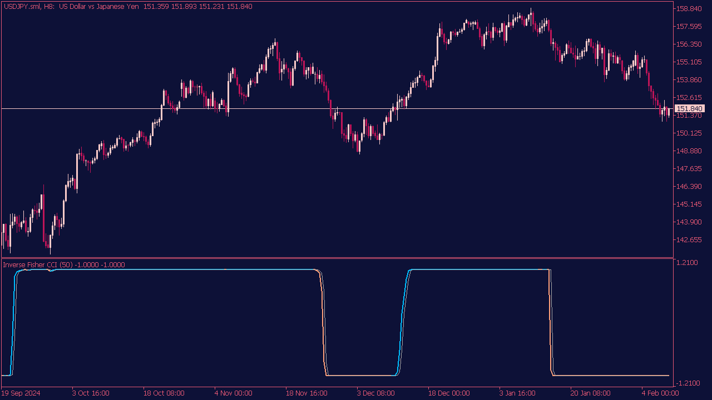Viewport: 712px width, 400px height.
Task: Select the 3 Dec 08:00 time label
Action: [x=375, y=393]
